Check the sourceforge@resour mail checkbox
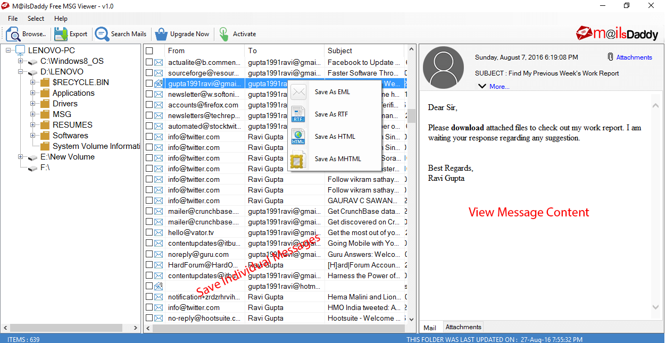The image size is (666, 343). click(x=149, y=73)
